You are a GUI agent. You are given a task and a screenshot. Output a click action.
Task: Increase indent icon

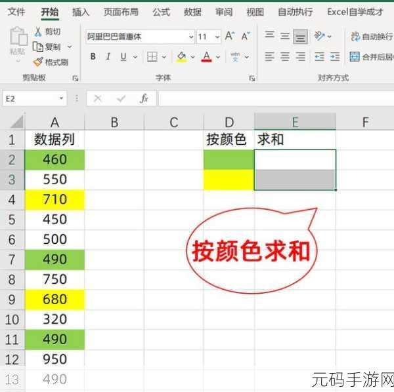click(335, 57)
